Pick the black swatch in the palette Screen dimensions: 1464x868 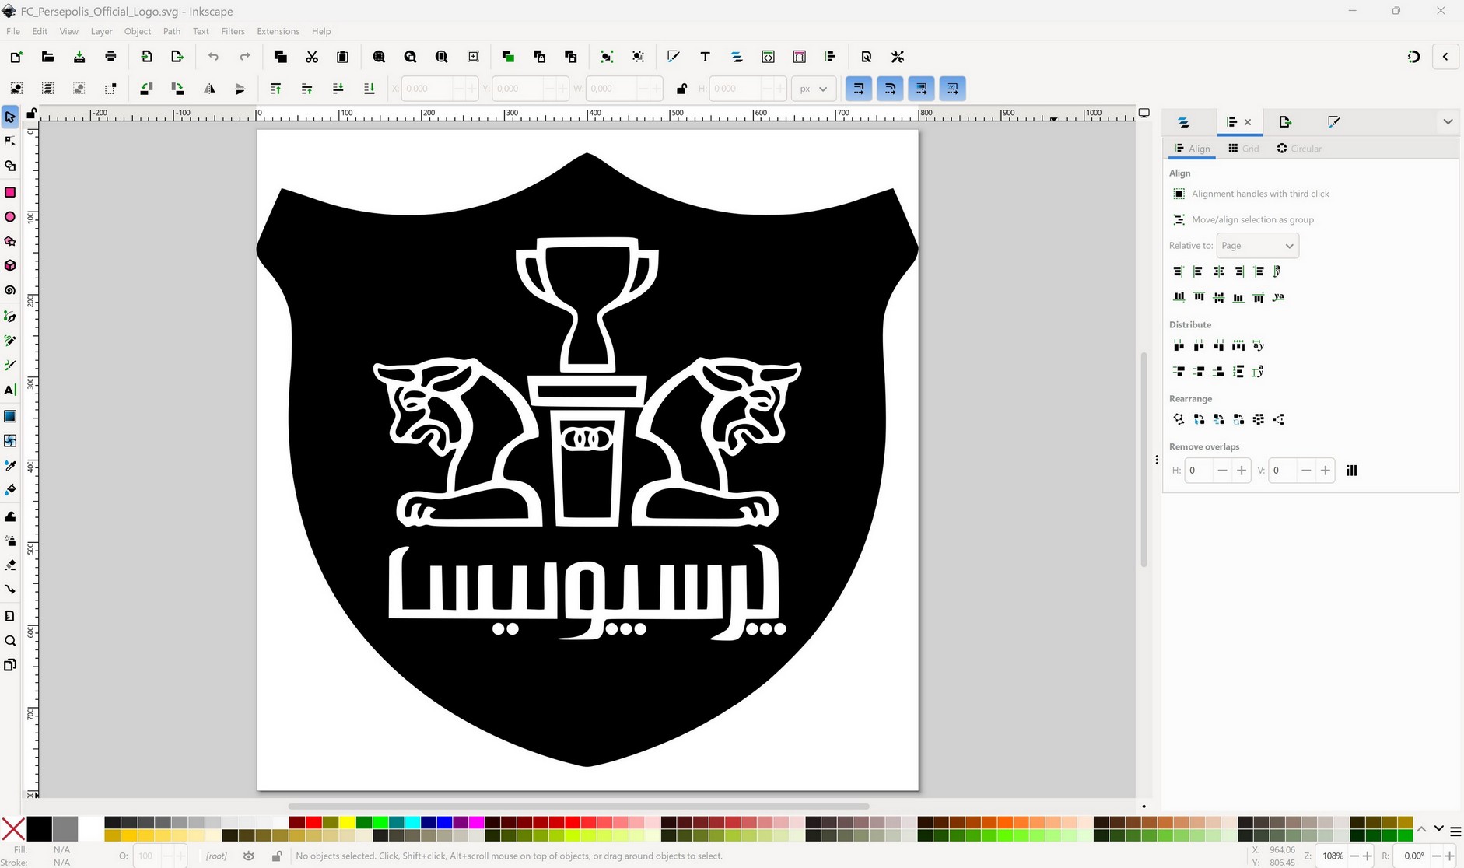coord(39,829)
